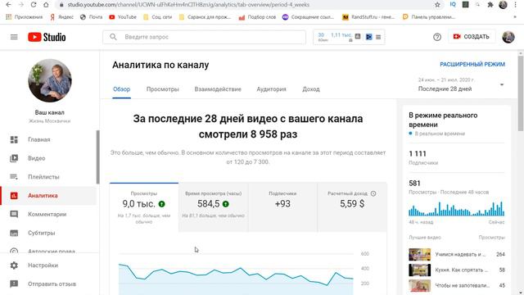The height and width of the screenshot is (295, 524).
Task: Open the Почта bookmark
Action: [92, 17]
